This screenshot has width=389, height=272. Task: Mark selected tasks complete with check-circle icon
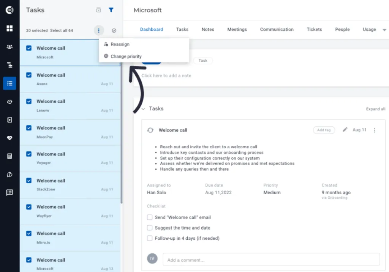point(114,30)
